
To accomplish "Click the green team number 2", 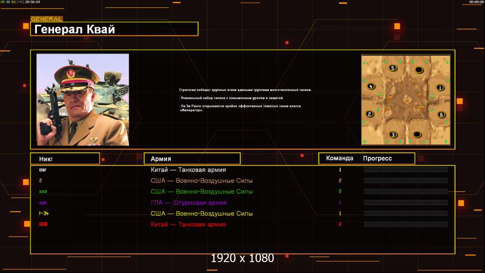I will pos(340,192).
